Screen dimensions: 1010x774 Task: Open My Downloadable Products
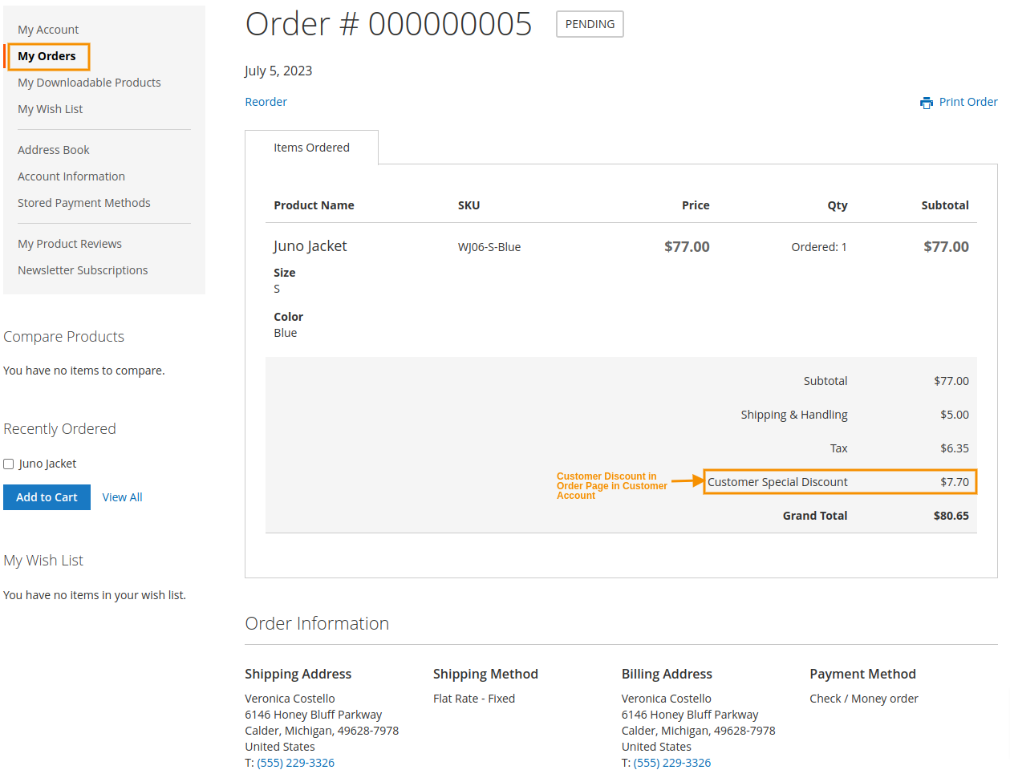coord(89,82)
